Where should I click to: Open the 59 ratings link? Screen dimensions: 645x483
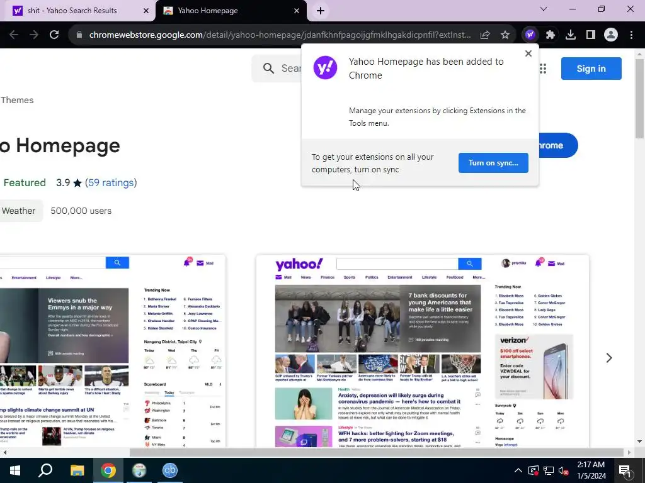pos(111,183)
